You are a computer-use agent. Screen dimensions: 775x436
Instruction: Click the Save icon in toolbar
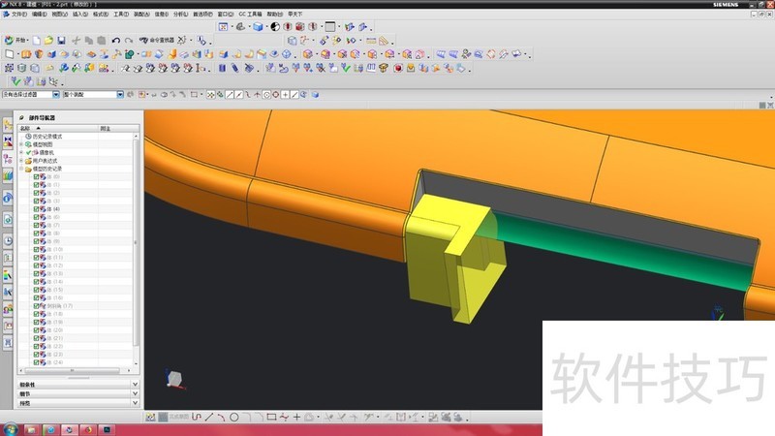pos(61,40)
